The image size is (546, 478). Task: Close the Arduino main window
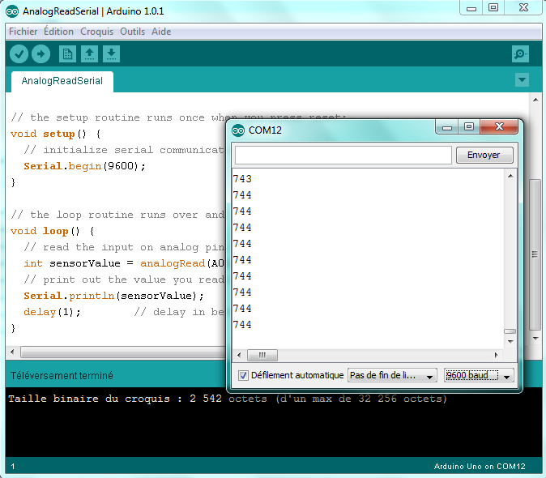point(523,7)
